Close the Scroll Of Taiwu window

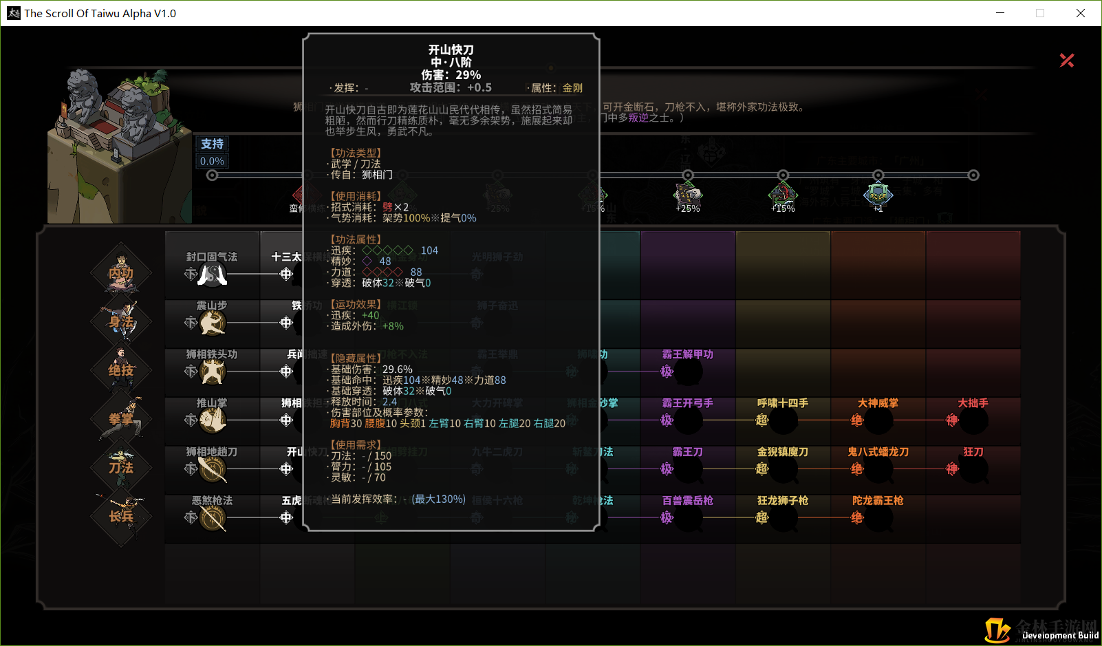click(1080, 13)
